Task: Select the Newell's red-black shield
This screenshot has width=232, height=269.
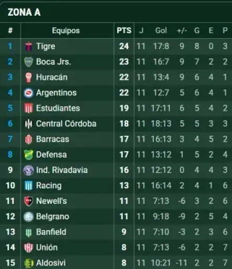Action: 28,201
